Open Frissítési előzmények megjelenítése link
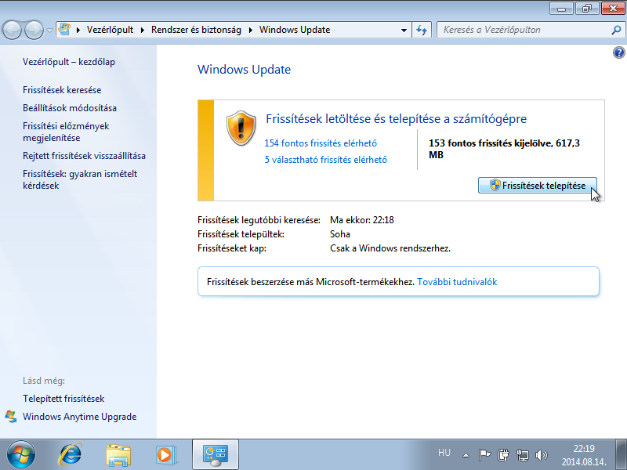 [x=66, y=132]
